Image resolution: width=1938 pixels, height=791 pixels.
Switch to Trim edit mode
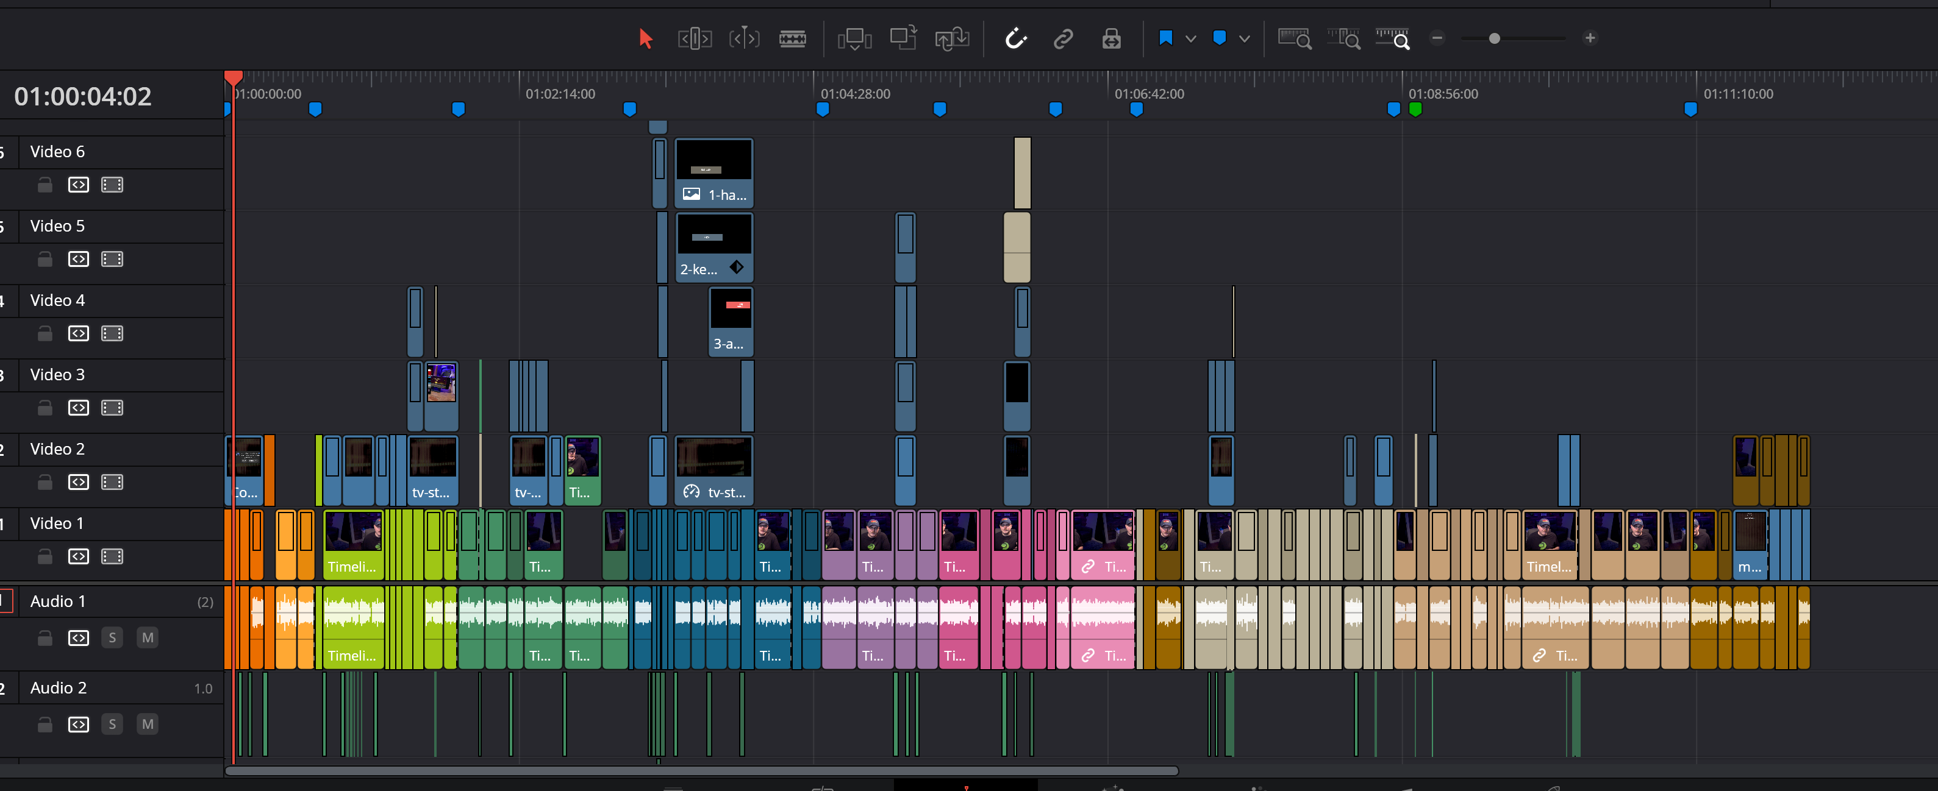pyautogui.click(x=695, y=38)
